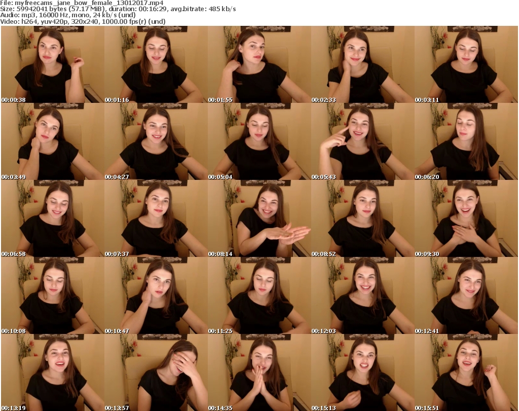
Task: Select the thumbnail timestamped 00:05:04
Action: [x=259, y=141]
